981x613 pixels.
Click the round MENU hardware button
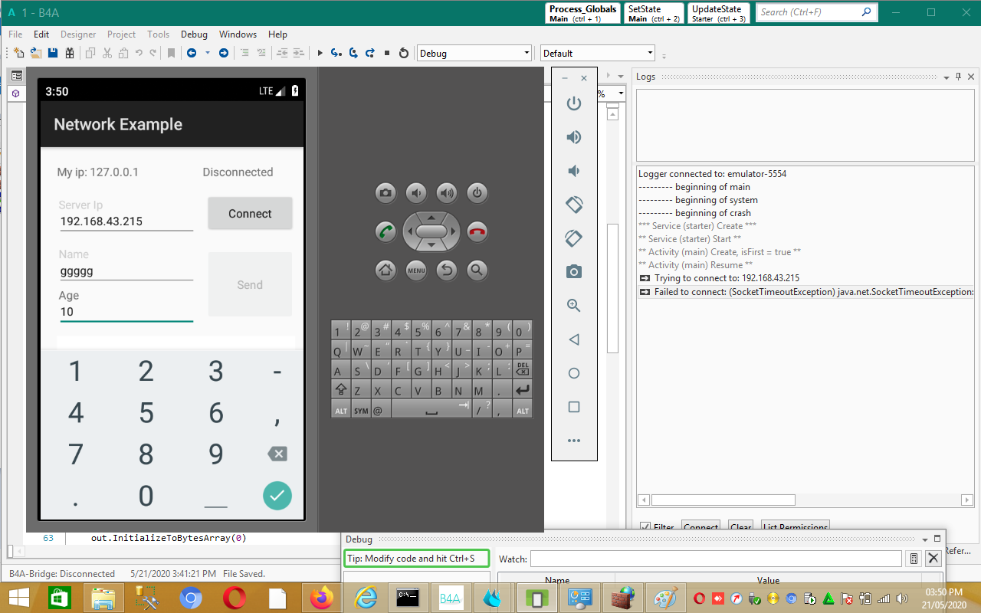tap(416, 270)
